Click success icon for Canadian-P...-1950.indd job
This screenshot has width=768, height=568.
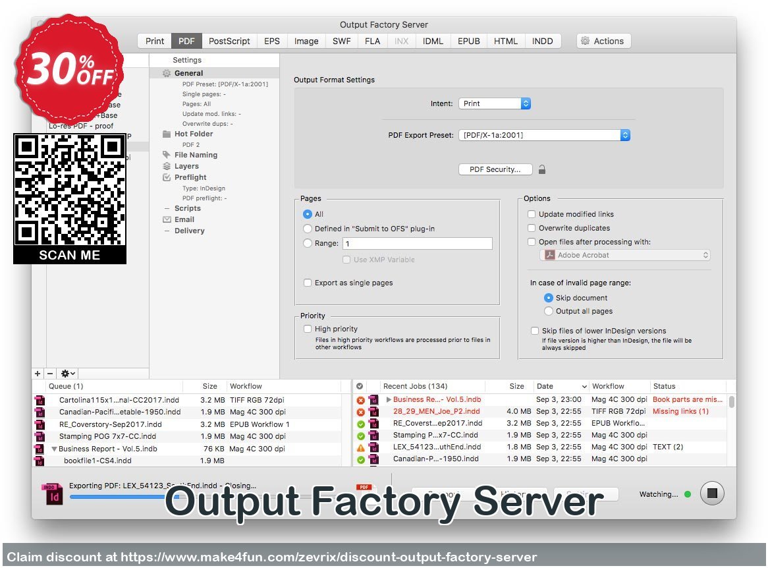(x=360, y=460)
